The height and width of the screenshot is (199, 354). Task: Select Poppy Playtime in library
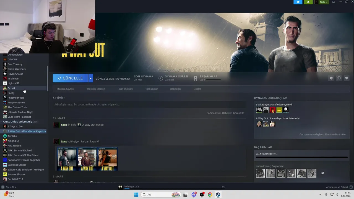click(16, 103)
